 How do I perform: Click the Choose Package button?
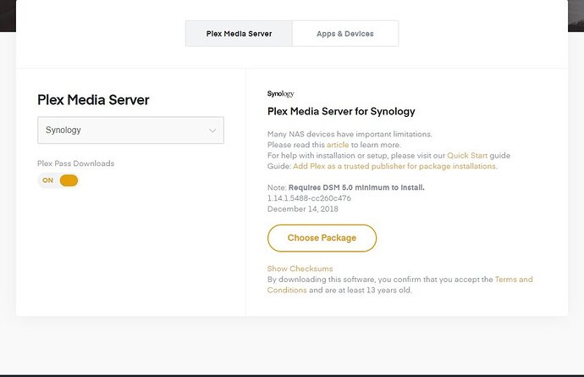pos(322,238)
